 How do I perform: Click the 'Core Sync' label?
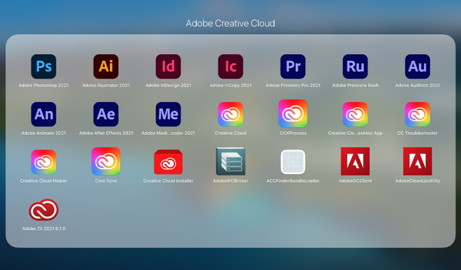click(x=106, y=181)
